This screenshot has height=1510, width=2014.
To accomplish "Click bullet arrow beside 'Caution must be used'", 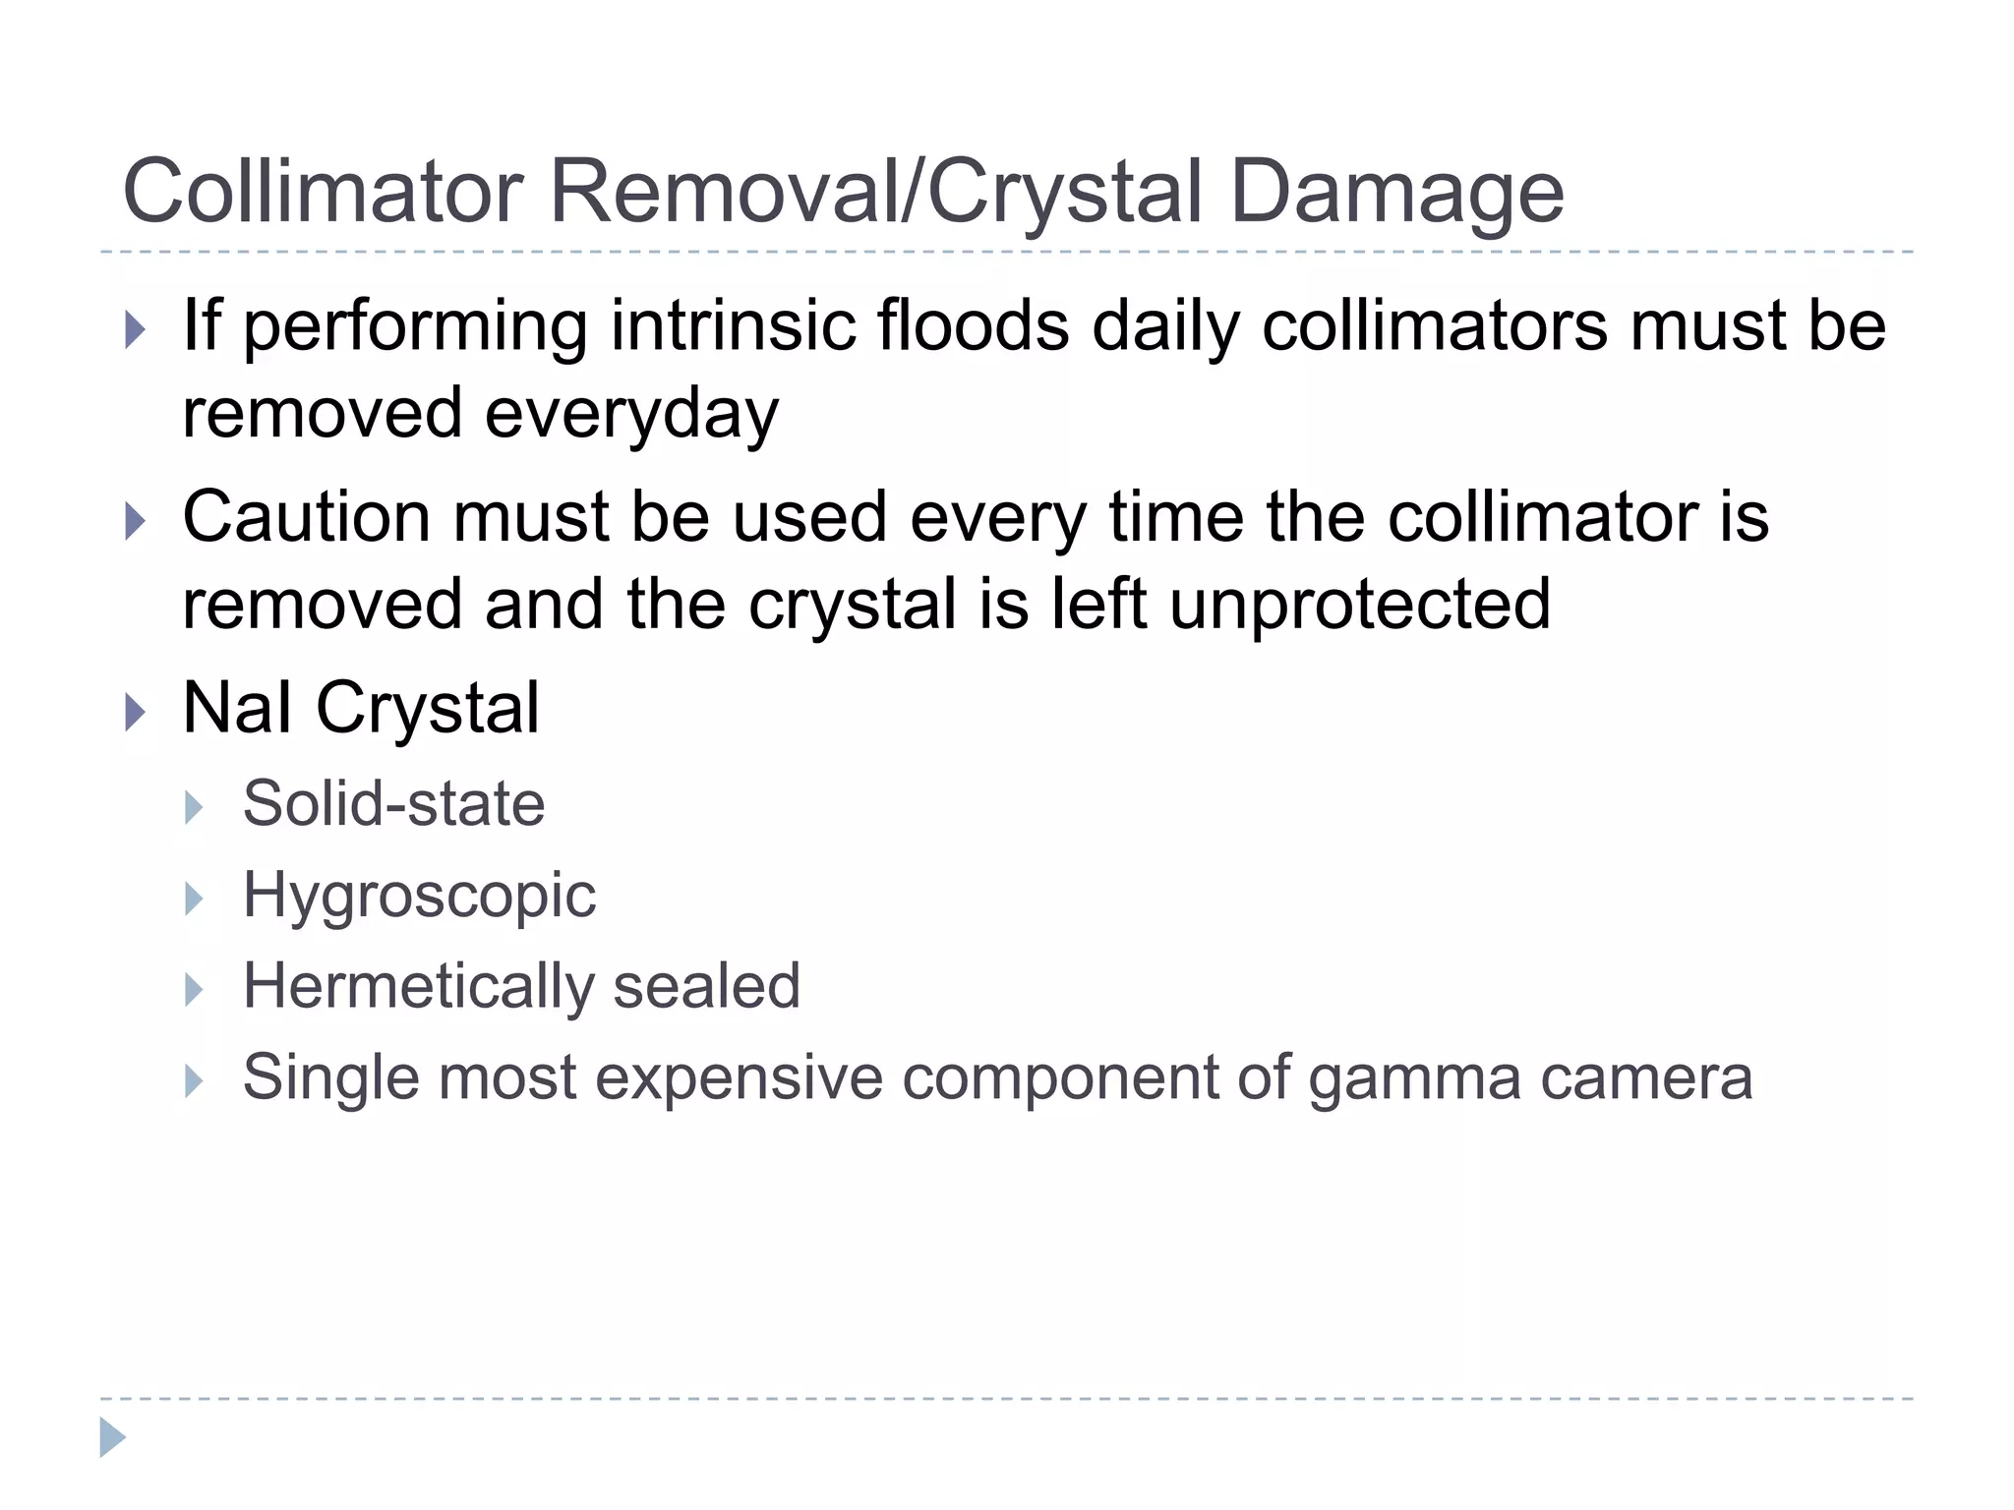I will (136, 520).
